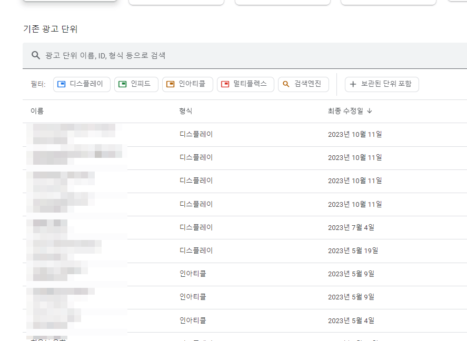
Task: Click the orange icon on the 인아티클 chip
Action: click(171, 84)
